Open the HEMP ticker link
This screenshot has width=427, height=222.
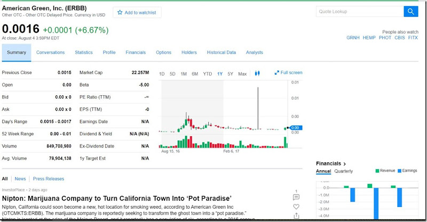(369, 38)
